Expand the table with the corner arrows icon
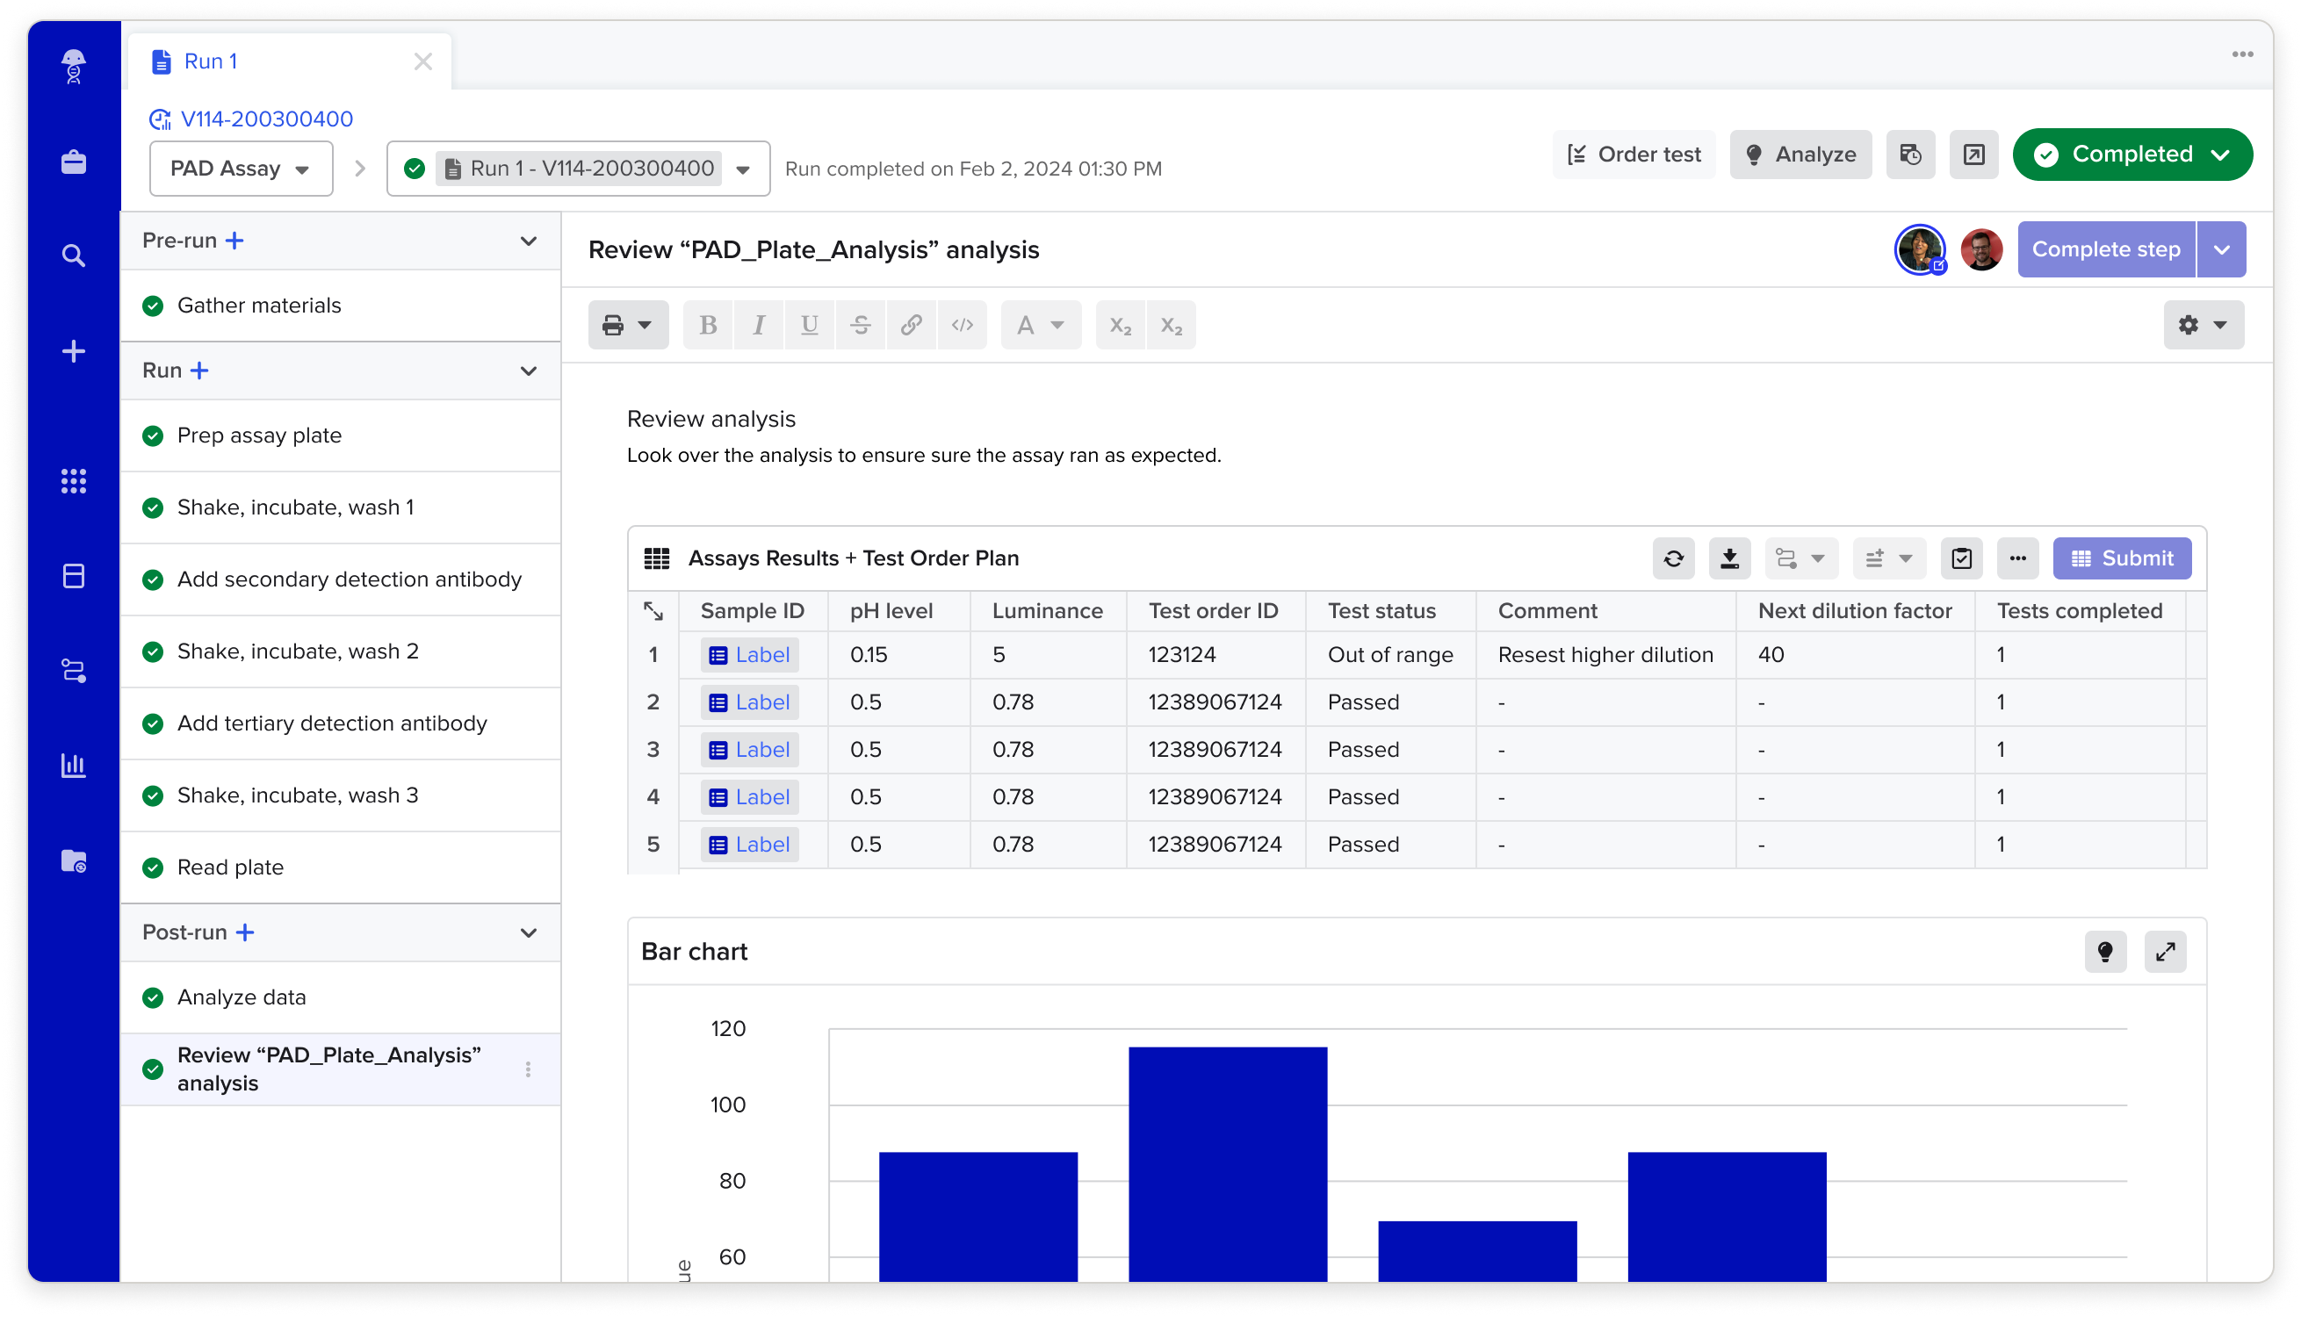The width and height of the screenshot is (2301, 1317). 653,611
